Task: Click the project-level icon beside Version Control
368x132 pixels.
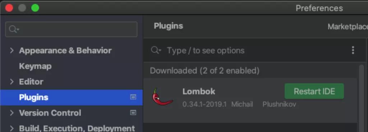Action: coord(133,113)
